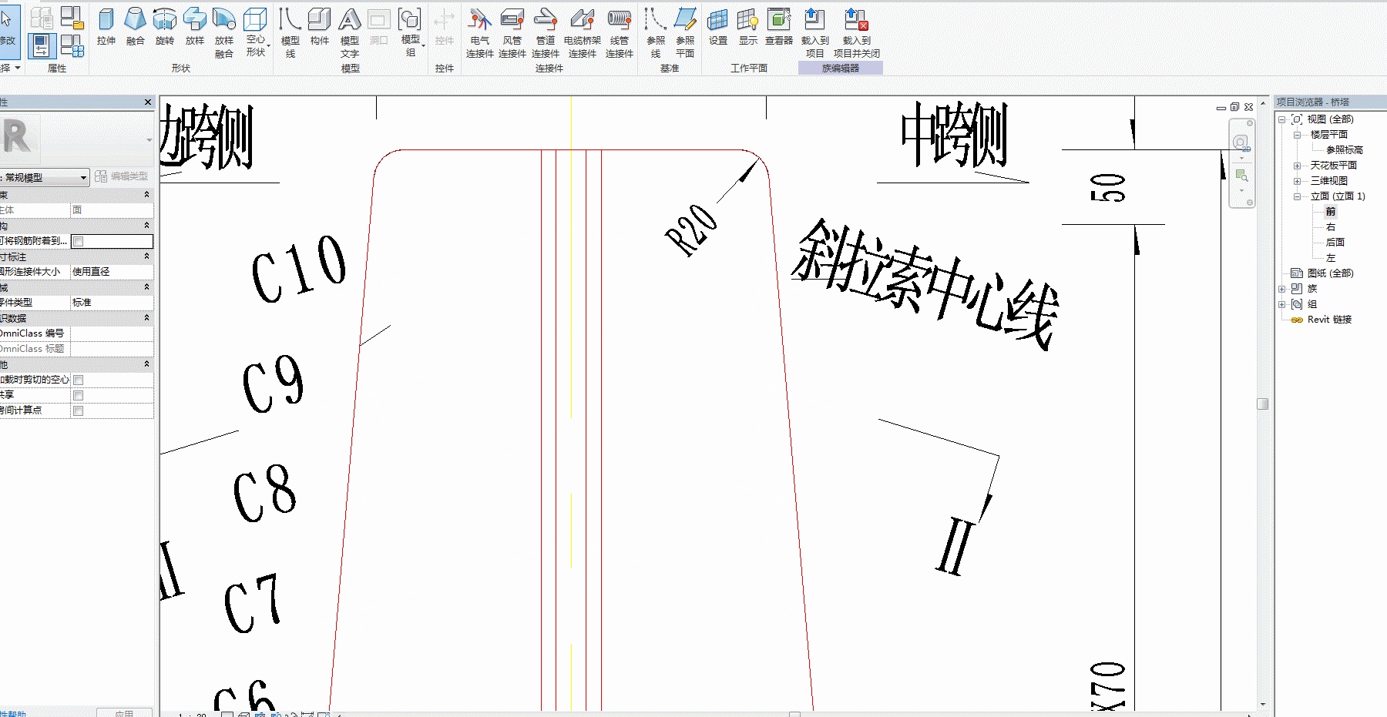1387x717 pixels.
Task: Add a 电缆桥架连接件 cable tray connector
Action: pyautogui.click(x=583, y=32)
